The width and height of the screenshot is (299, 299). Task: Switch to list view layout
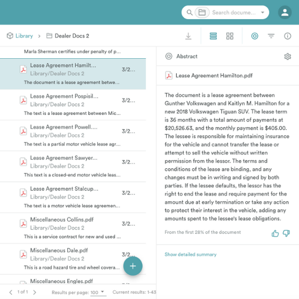pos(213,36)
